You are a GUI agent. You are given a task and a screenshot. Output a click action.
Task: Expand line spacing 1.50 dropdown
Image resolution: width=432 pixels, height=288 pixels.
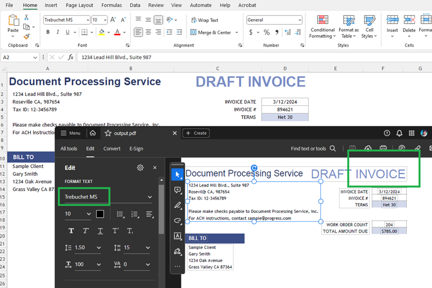98,248
